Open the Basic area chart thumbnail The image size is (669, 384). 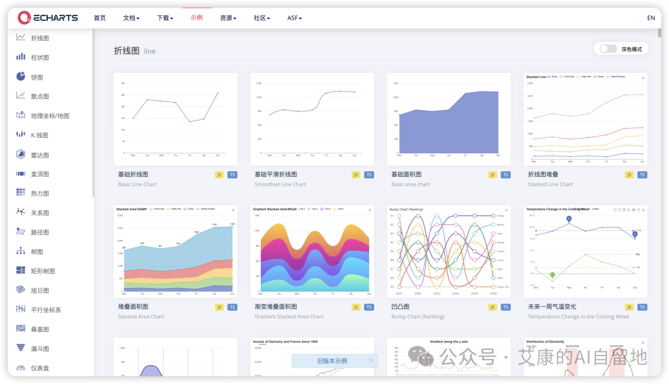pos(448,119)
